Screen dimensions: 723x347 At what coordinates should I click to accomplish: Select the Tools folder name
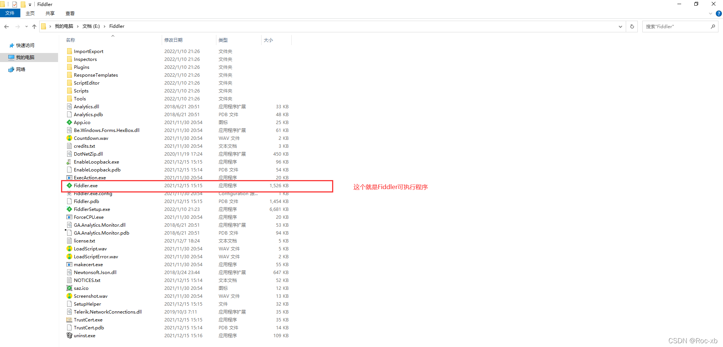tap(80, 98)
